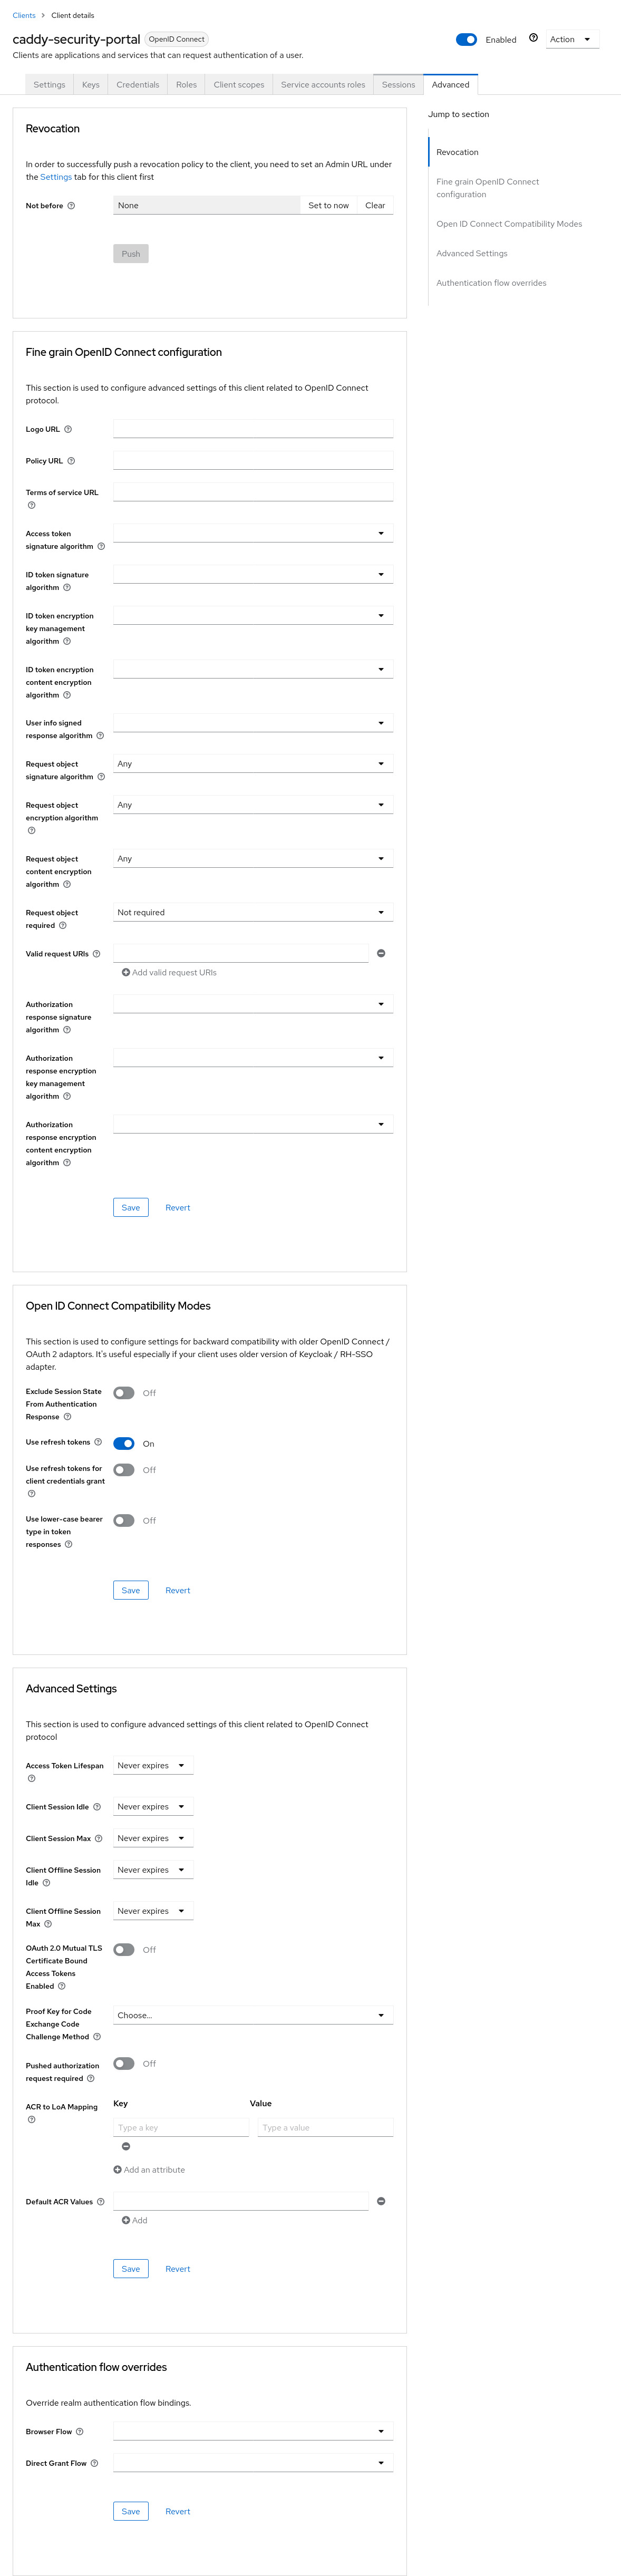Switch to the Client scopes tab
The height and width of the screenshot is (2576, 621).
(x=239, y=85)
